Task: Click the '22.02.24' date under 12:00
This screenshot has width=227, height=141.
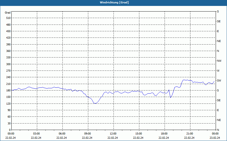Action: [113, 138]
